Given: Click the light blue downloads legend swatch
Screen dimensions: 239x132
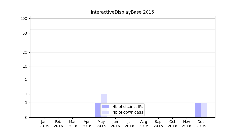Looking at the screenshot, I should (x=105, y=112).
